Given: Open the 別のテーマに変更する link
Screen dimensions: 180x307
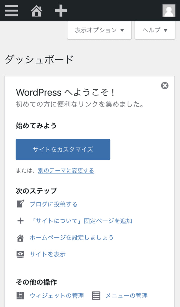Looking at the screenshot, I should 66,171.
